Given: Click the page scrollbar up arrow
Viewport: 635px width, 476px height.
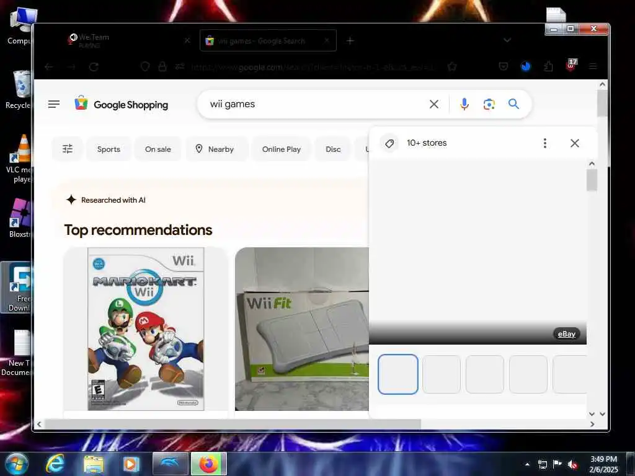Looking at the screenshot, I should (x=602, y=84).
